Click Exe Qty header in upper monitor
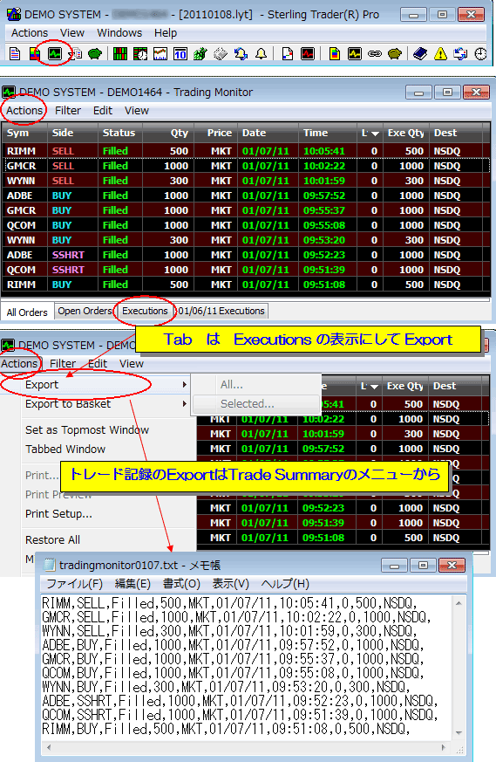The width and height of the screenshot is (496, 762). 405,134
